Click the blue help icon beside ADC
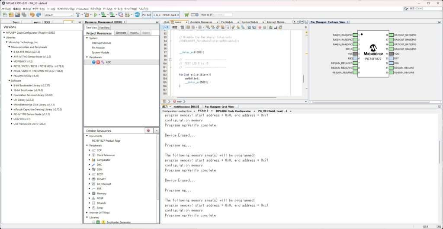The image size is (443, 229). click(x=94, y=62)
